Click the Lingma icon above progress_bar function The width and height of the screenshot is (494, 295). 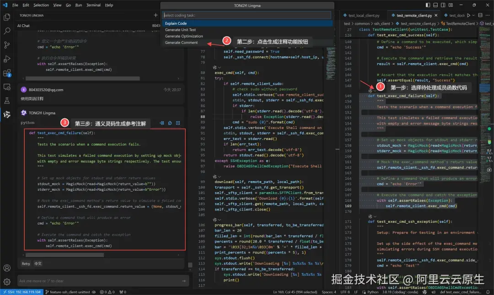pyautogui.click(x=215, y=220)
